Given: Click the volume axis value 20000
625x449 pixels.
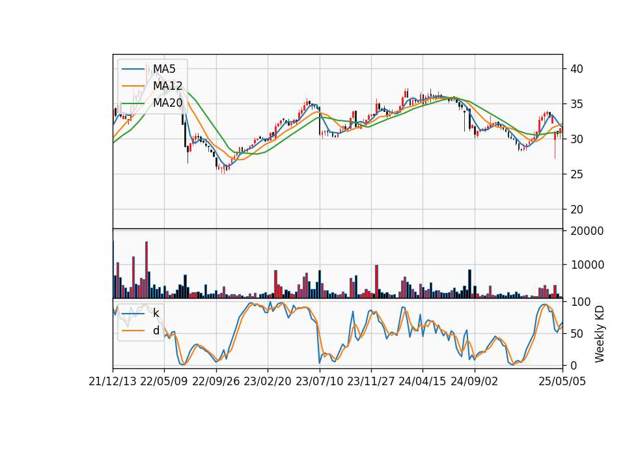Looking at the screenshot, I should pyautogui.click(x=587, y=231).
